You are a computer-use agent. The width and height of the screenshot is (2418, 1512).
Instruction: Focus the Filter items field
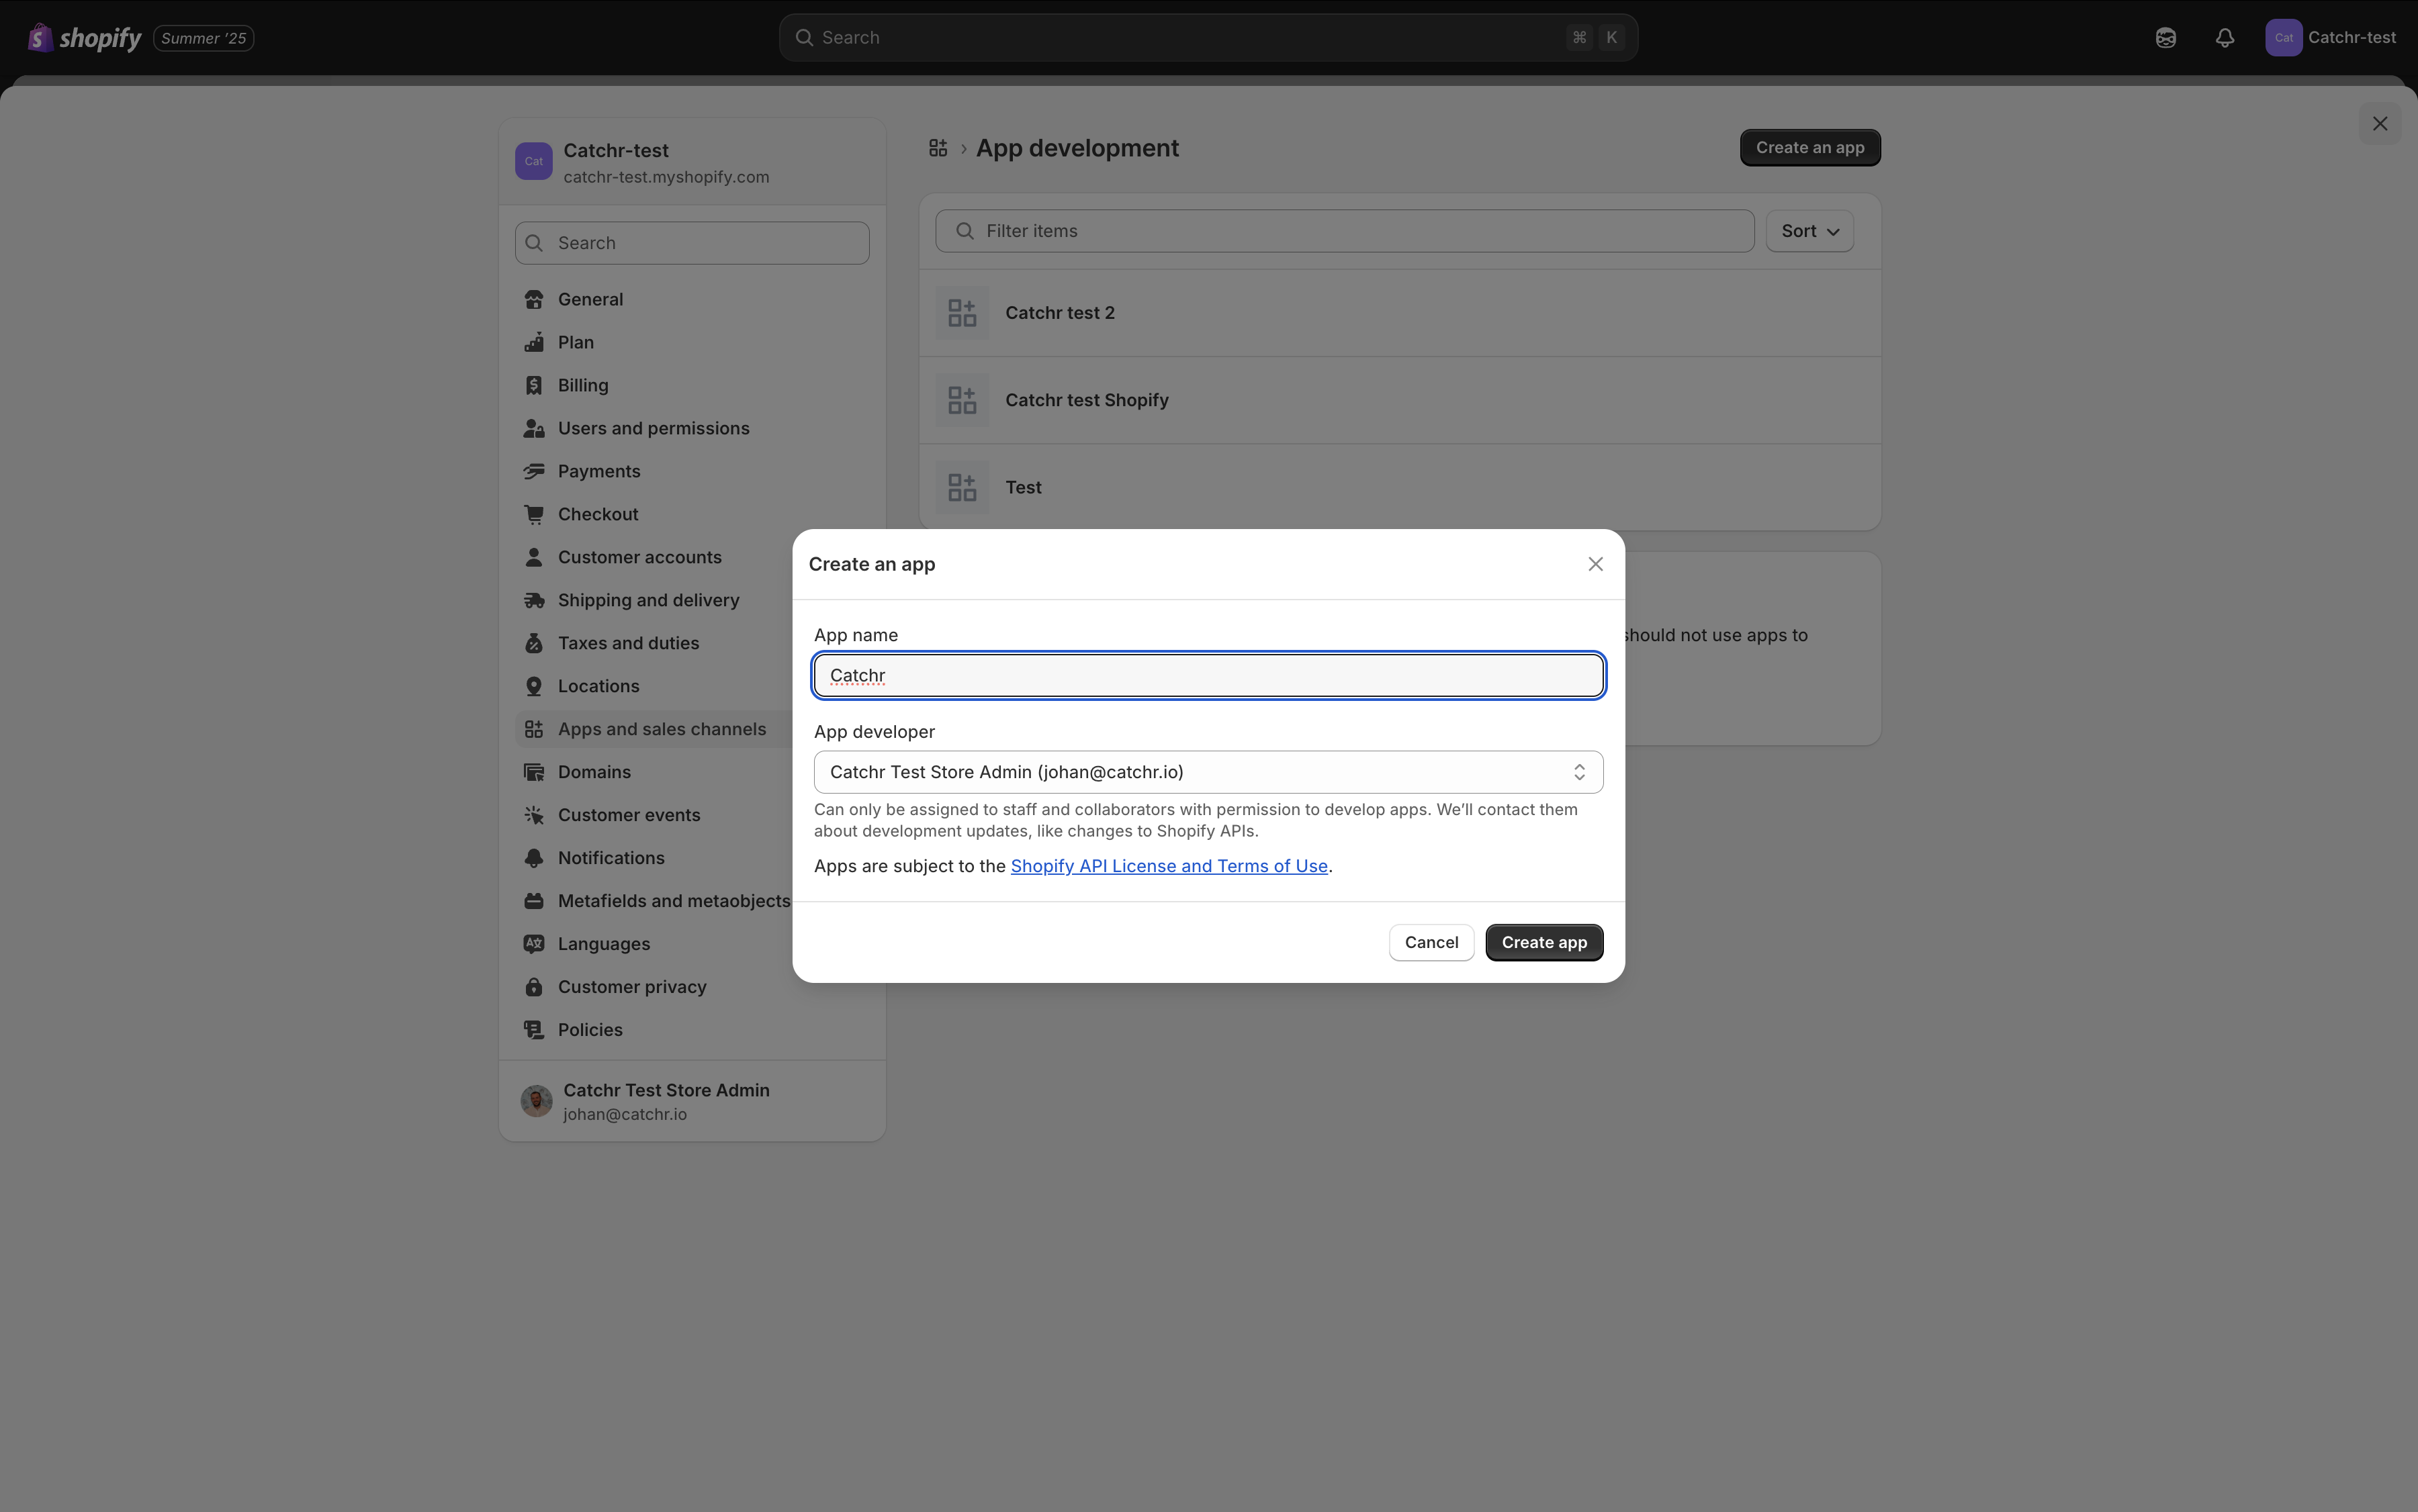pyautogui.click(x=1345, y=231)
